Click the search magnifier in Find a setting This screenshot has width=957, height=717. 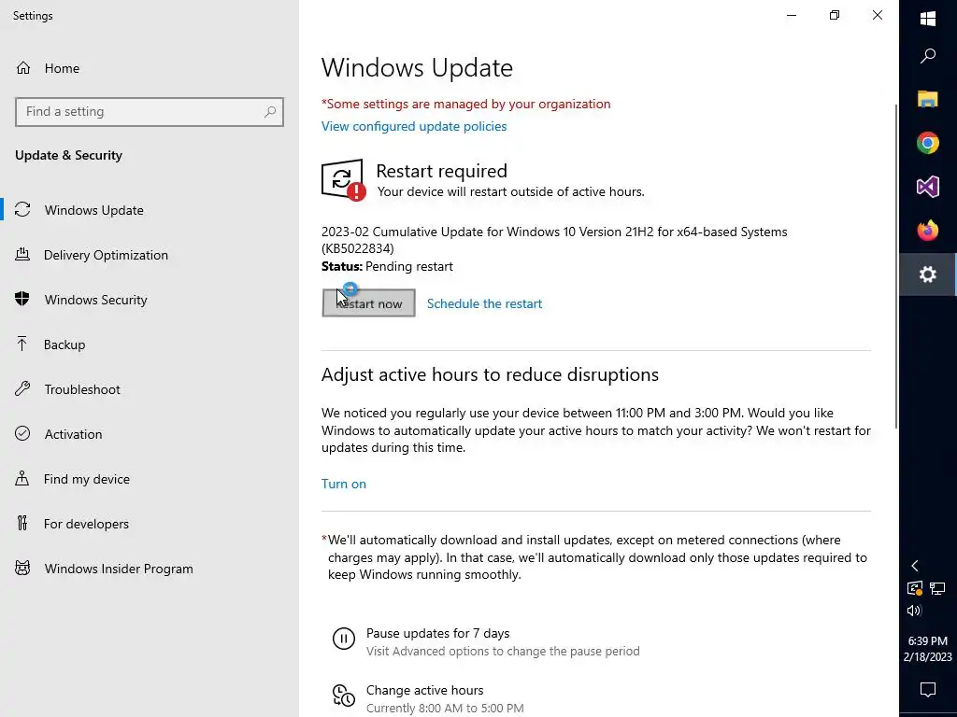point(270,112)
